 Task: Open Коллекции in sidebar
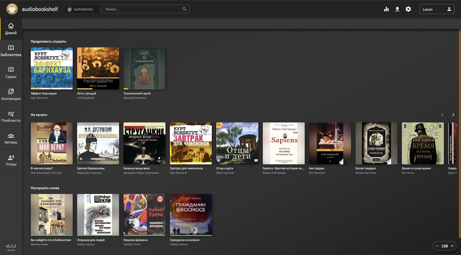[11, 94]
